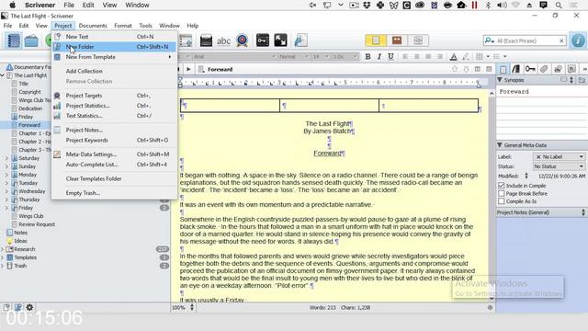This screenshot has height=331, width=588.
Task: Open the Keywords key tab in Inspector
Action: [x=530, y=69]
